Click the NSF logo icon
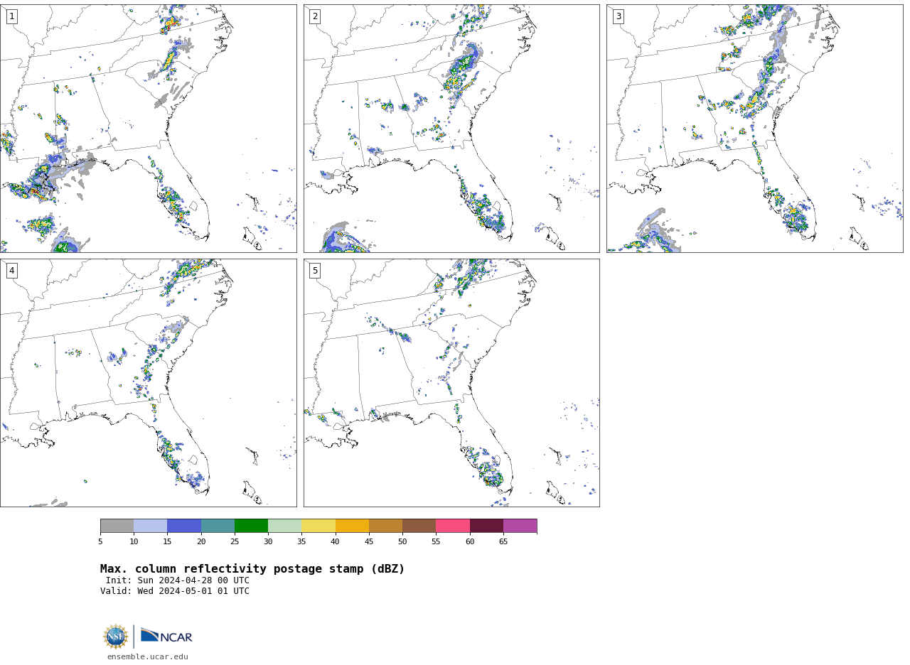The height and width of the screenshot is (665, 910). coord(115,637)
